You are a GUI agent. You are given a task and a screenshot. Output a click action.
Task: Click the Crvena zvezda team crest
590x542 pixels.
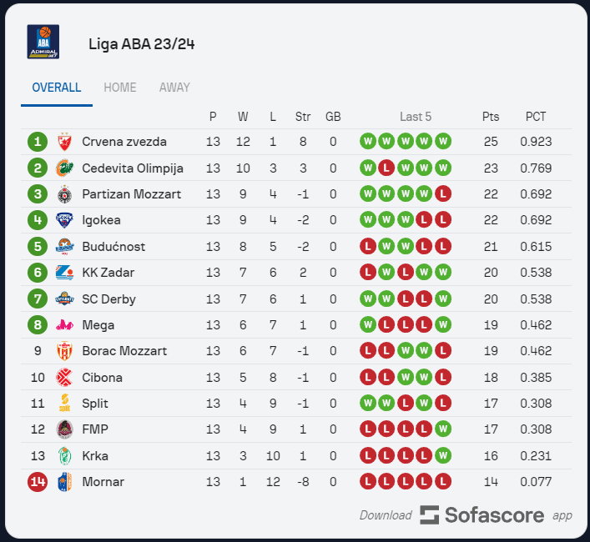point(64,142)
